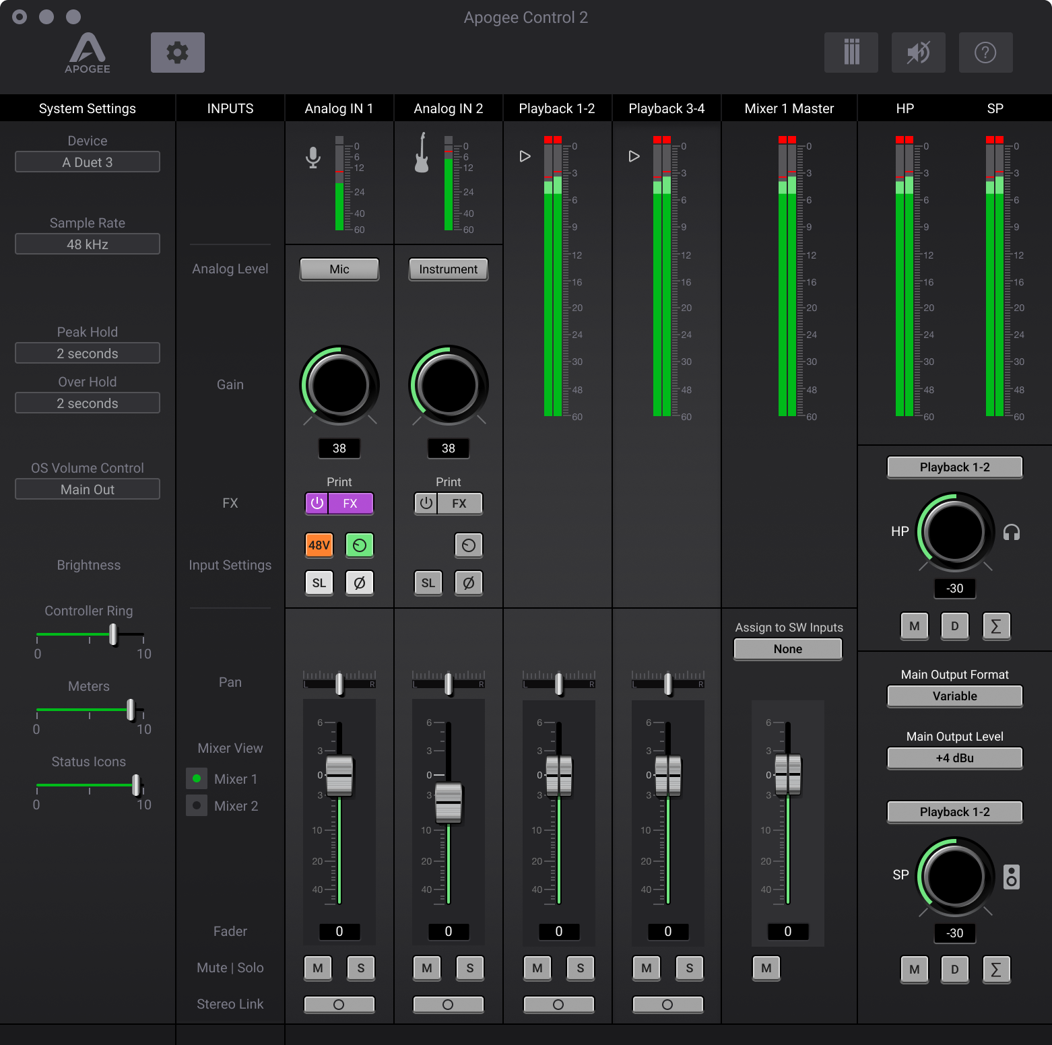Click the mixer columns view icon
1052x1045 pixels.
(851, 53)
